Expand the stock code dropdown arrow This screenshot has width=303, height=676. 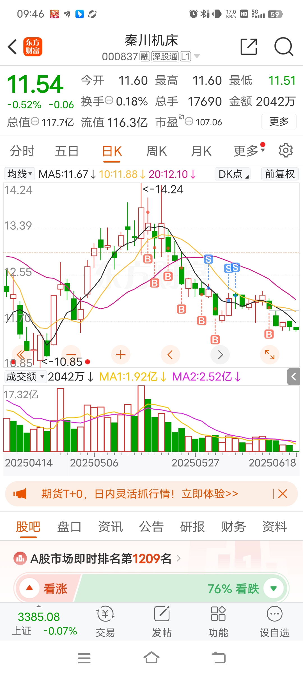tap(197, 56)
